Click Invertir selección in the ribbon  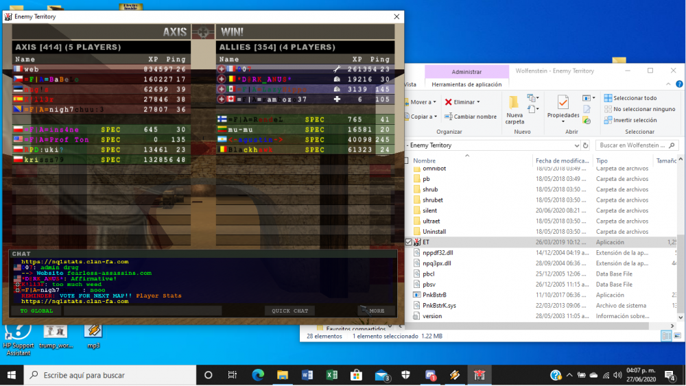tap(630, 120)
